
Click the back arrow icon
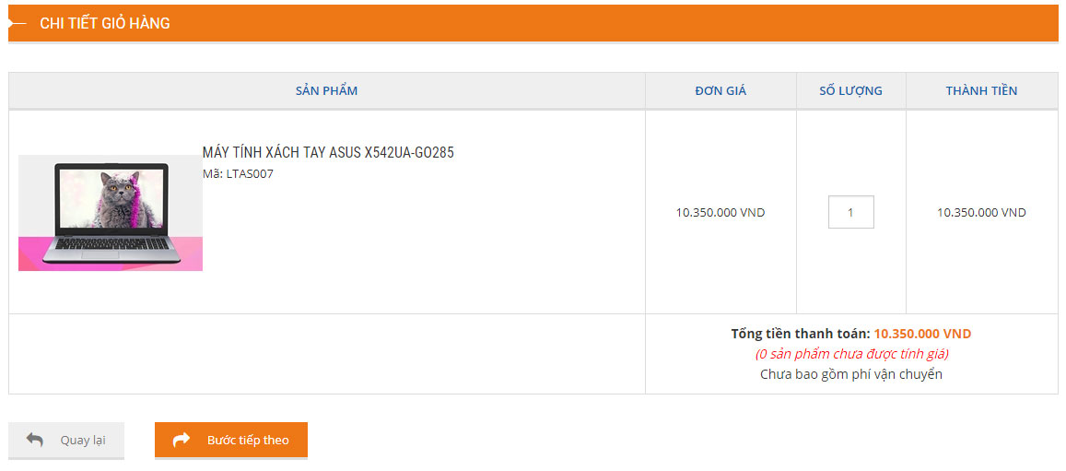[35, 440]
